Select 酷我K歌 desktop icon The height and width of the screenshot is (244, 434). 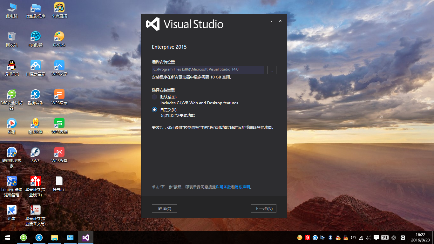click(x=36, y=126)
